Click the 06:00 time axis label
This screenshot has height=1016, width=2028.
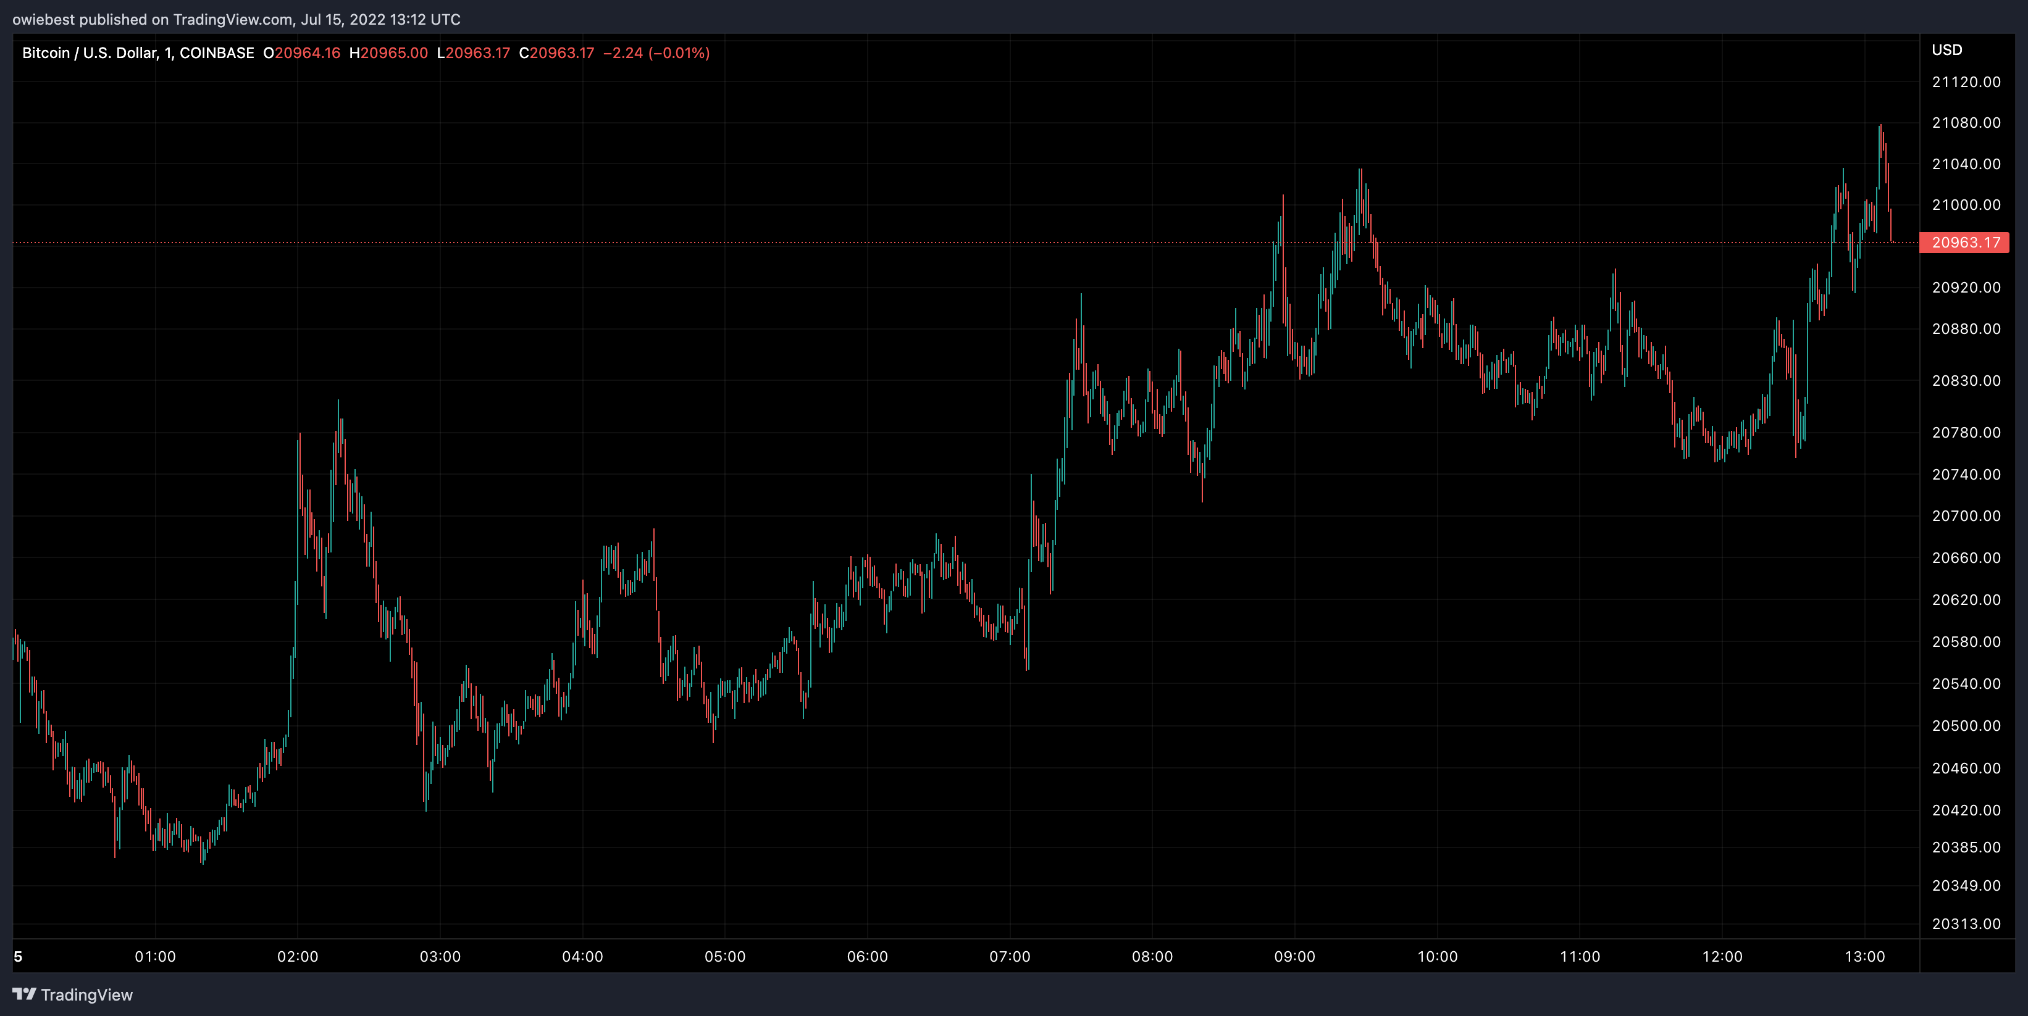868,957
